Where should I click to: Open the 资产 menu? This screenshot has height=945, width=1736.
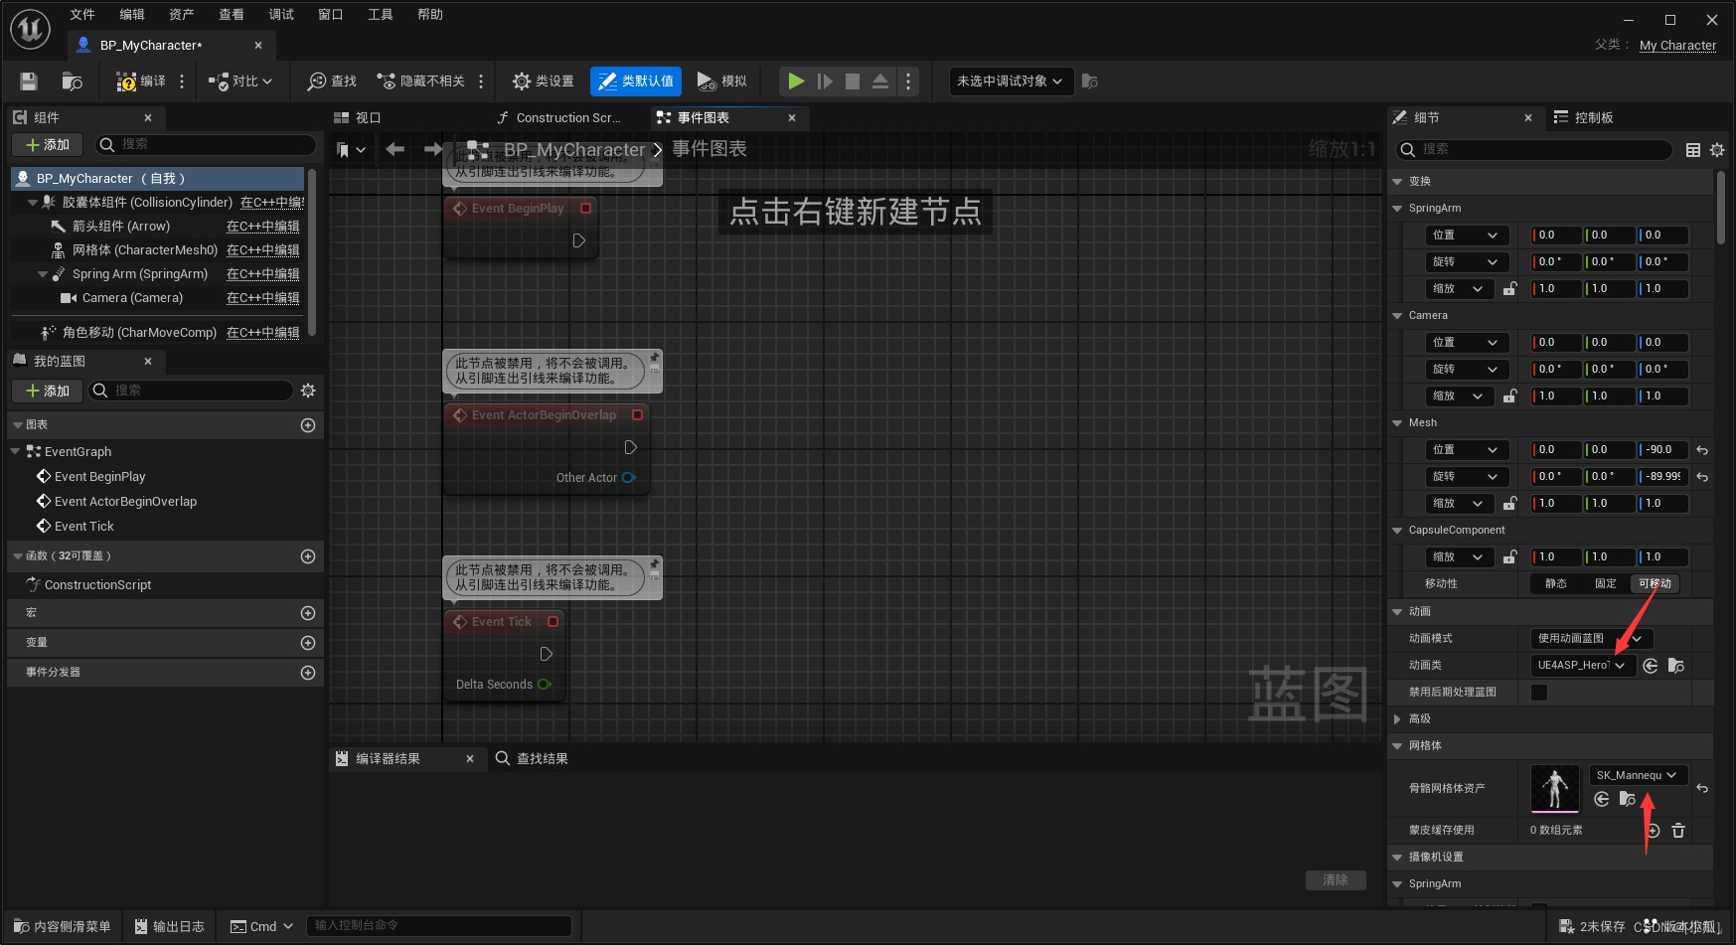tap(182, 14)
